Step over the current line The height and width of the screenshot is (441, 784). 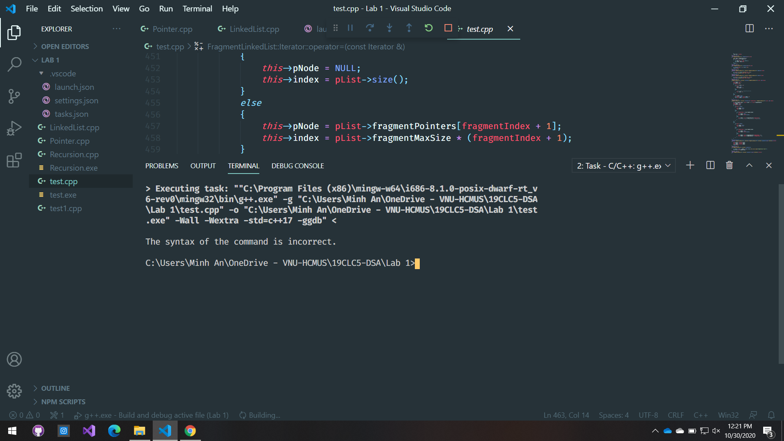(x=370, y=28)
